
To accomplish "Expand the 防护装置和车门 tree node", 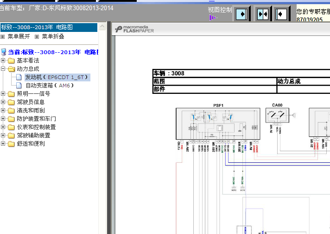I will coord(3,119).
